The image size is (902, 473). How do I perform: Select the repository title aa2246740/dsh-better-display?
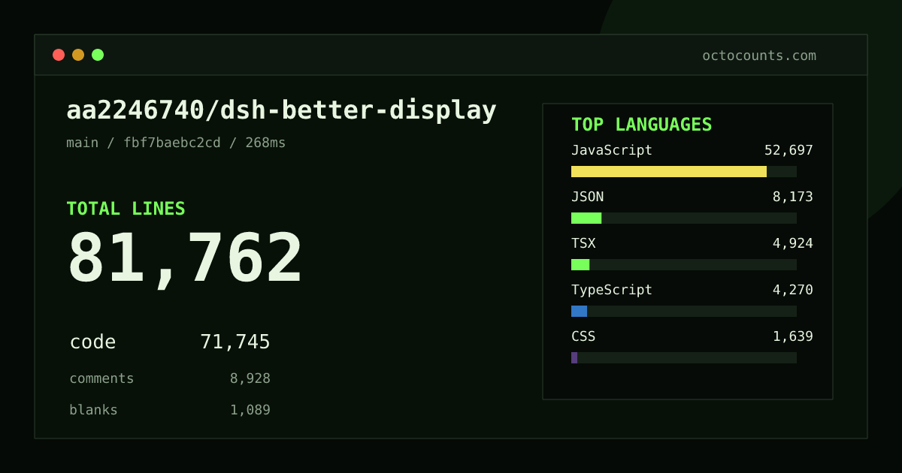pyautogui.click(x=281, y=110)
